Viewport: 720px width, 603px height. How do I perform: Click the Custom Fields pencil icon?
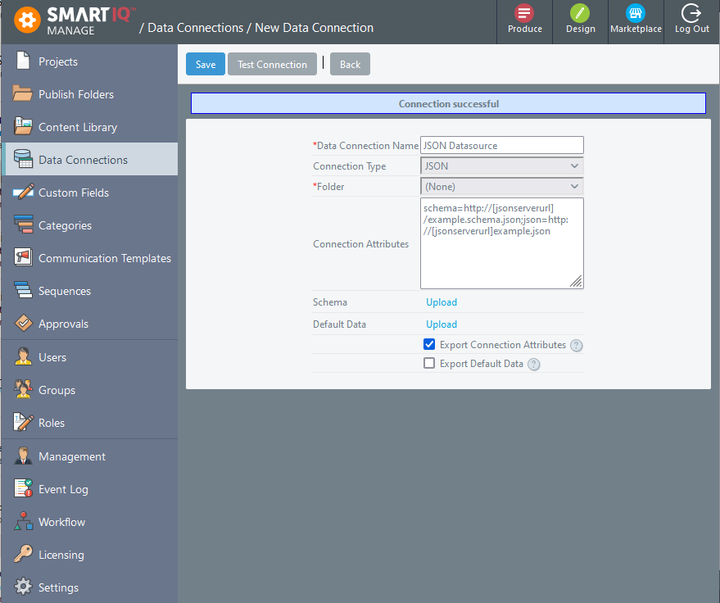pos(24,192)
